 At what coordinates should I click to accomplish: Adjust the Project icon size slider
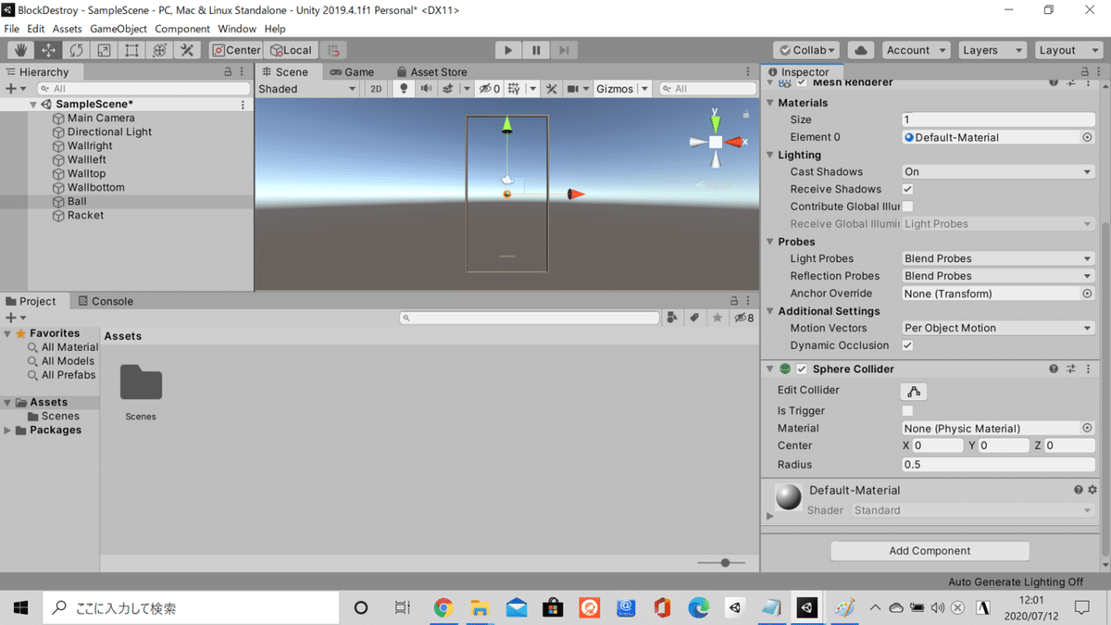725,562
